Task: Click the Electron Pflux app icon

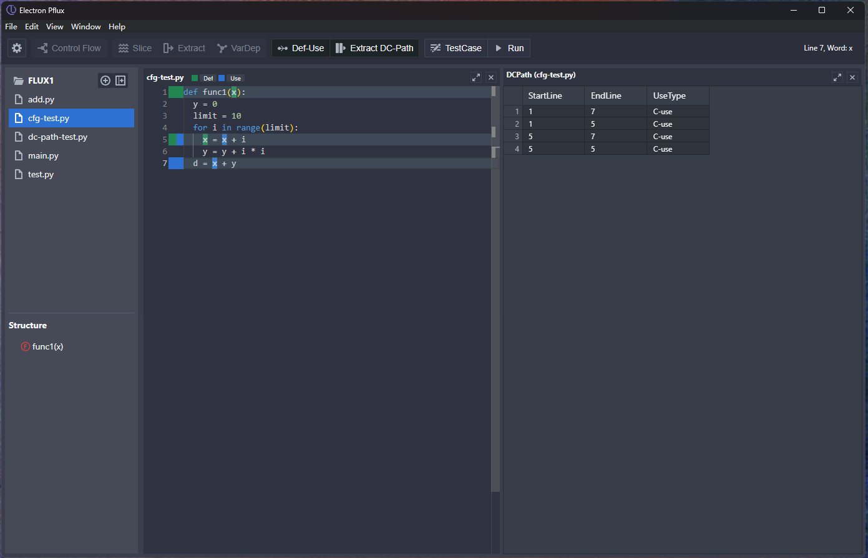Action: (x=11, y=10)
